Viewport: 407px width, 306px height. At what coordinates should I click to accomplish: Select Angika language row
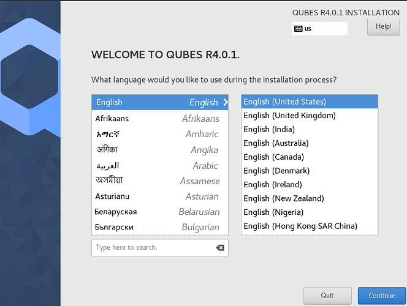click(160, 150)
